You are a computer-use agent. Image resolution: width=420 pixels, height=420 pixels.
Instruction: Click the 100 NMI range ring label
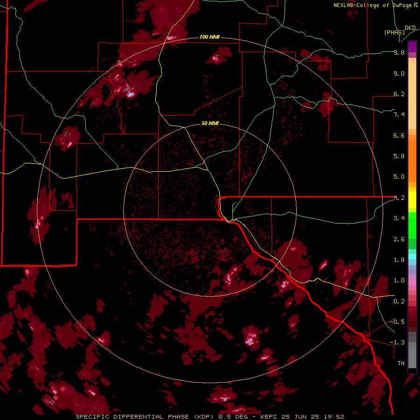tap(210, 37)
